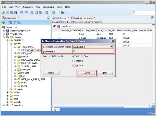
Task: Toggle the Include Data checkbox
Action: coord(74,52)
